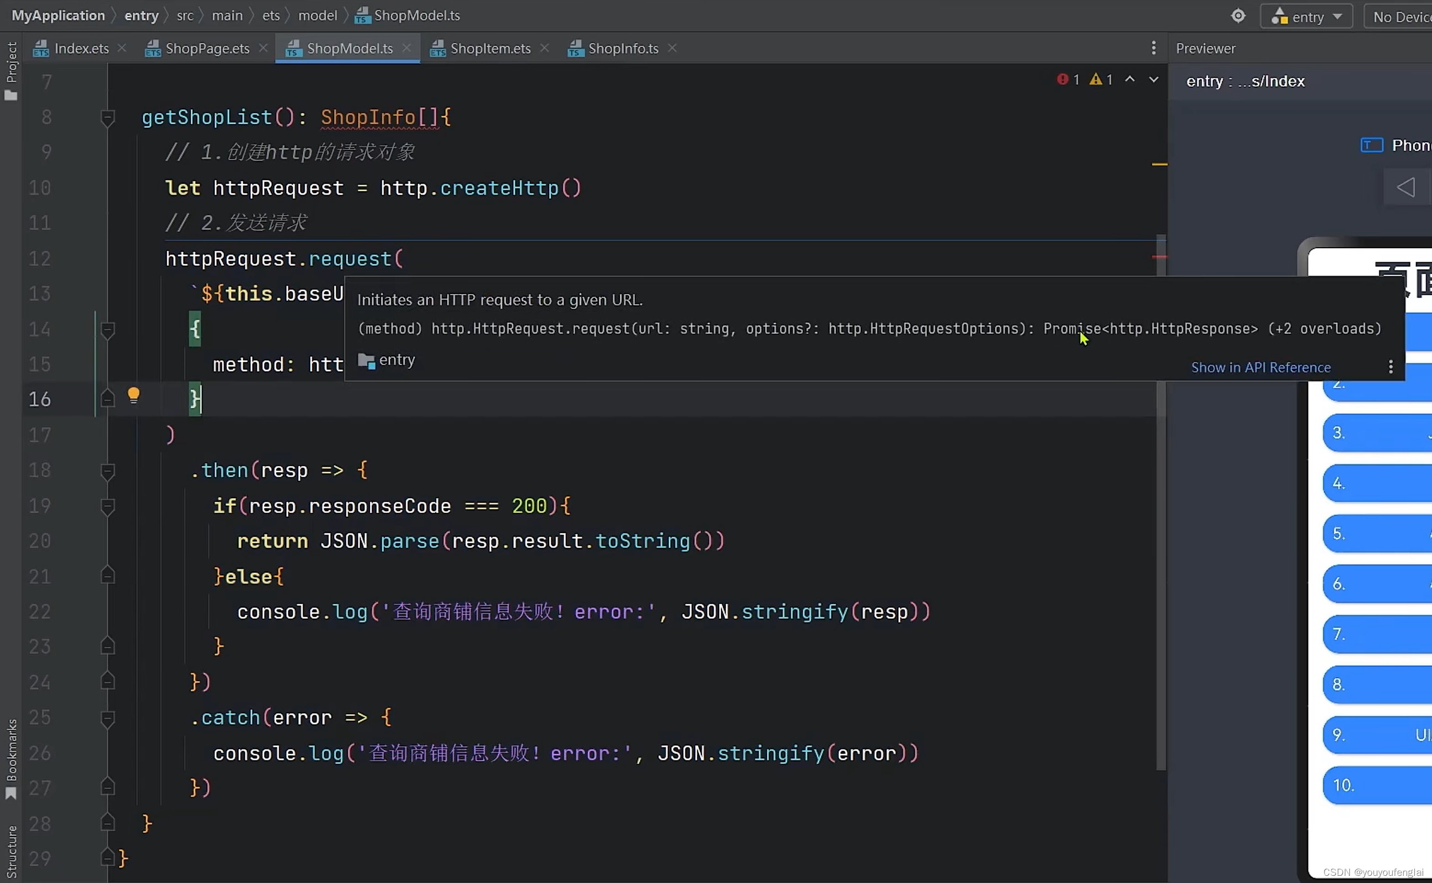Click the ShopModel.ts breadcrumb file
This screenshot has width=1432, height=883.
(407, 16)
